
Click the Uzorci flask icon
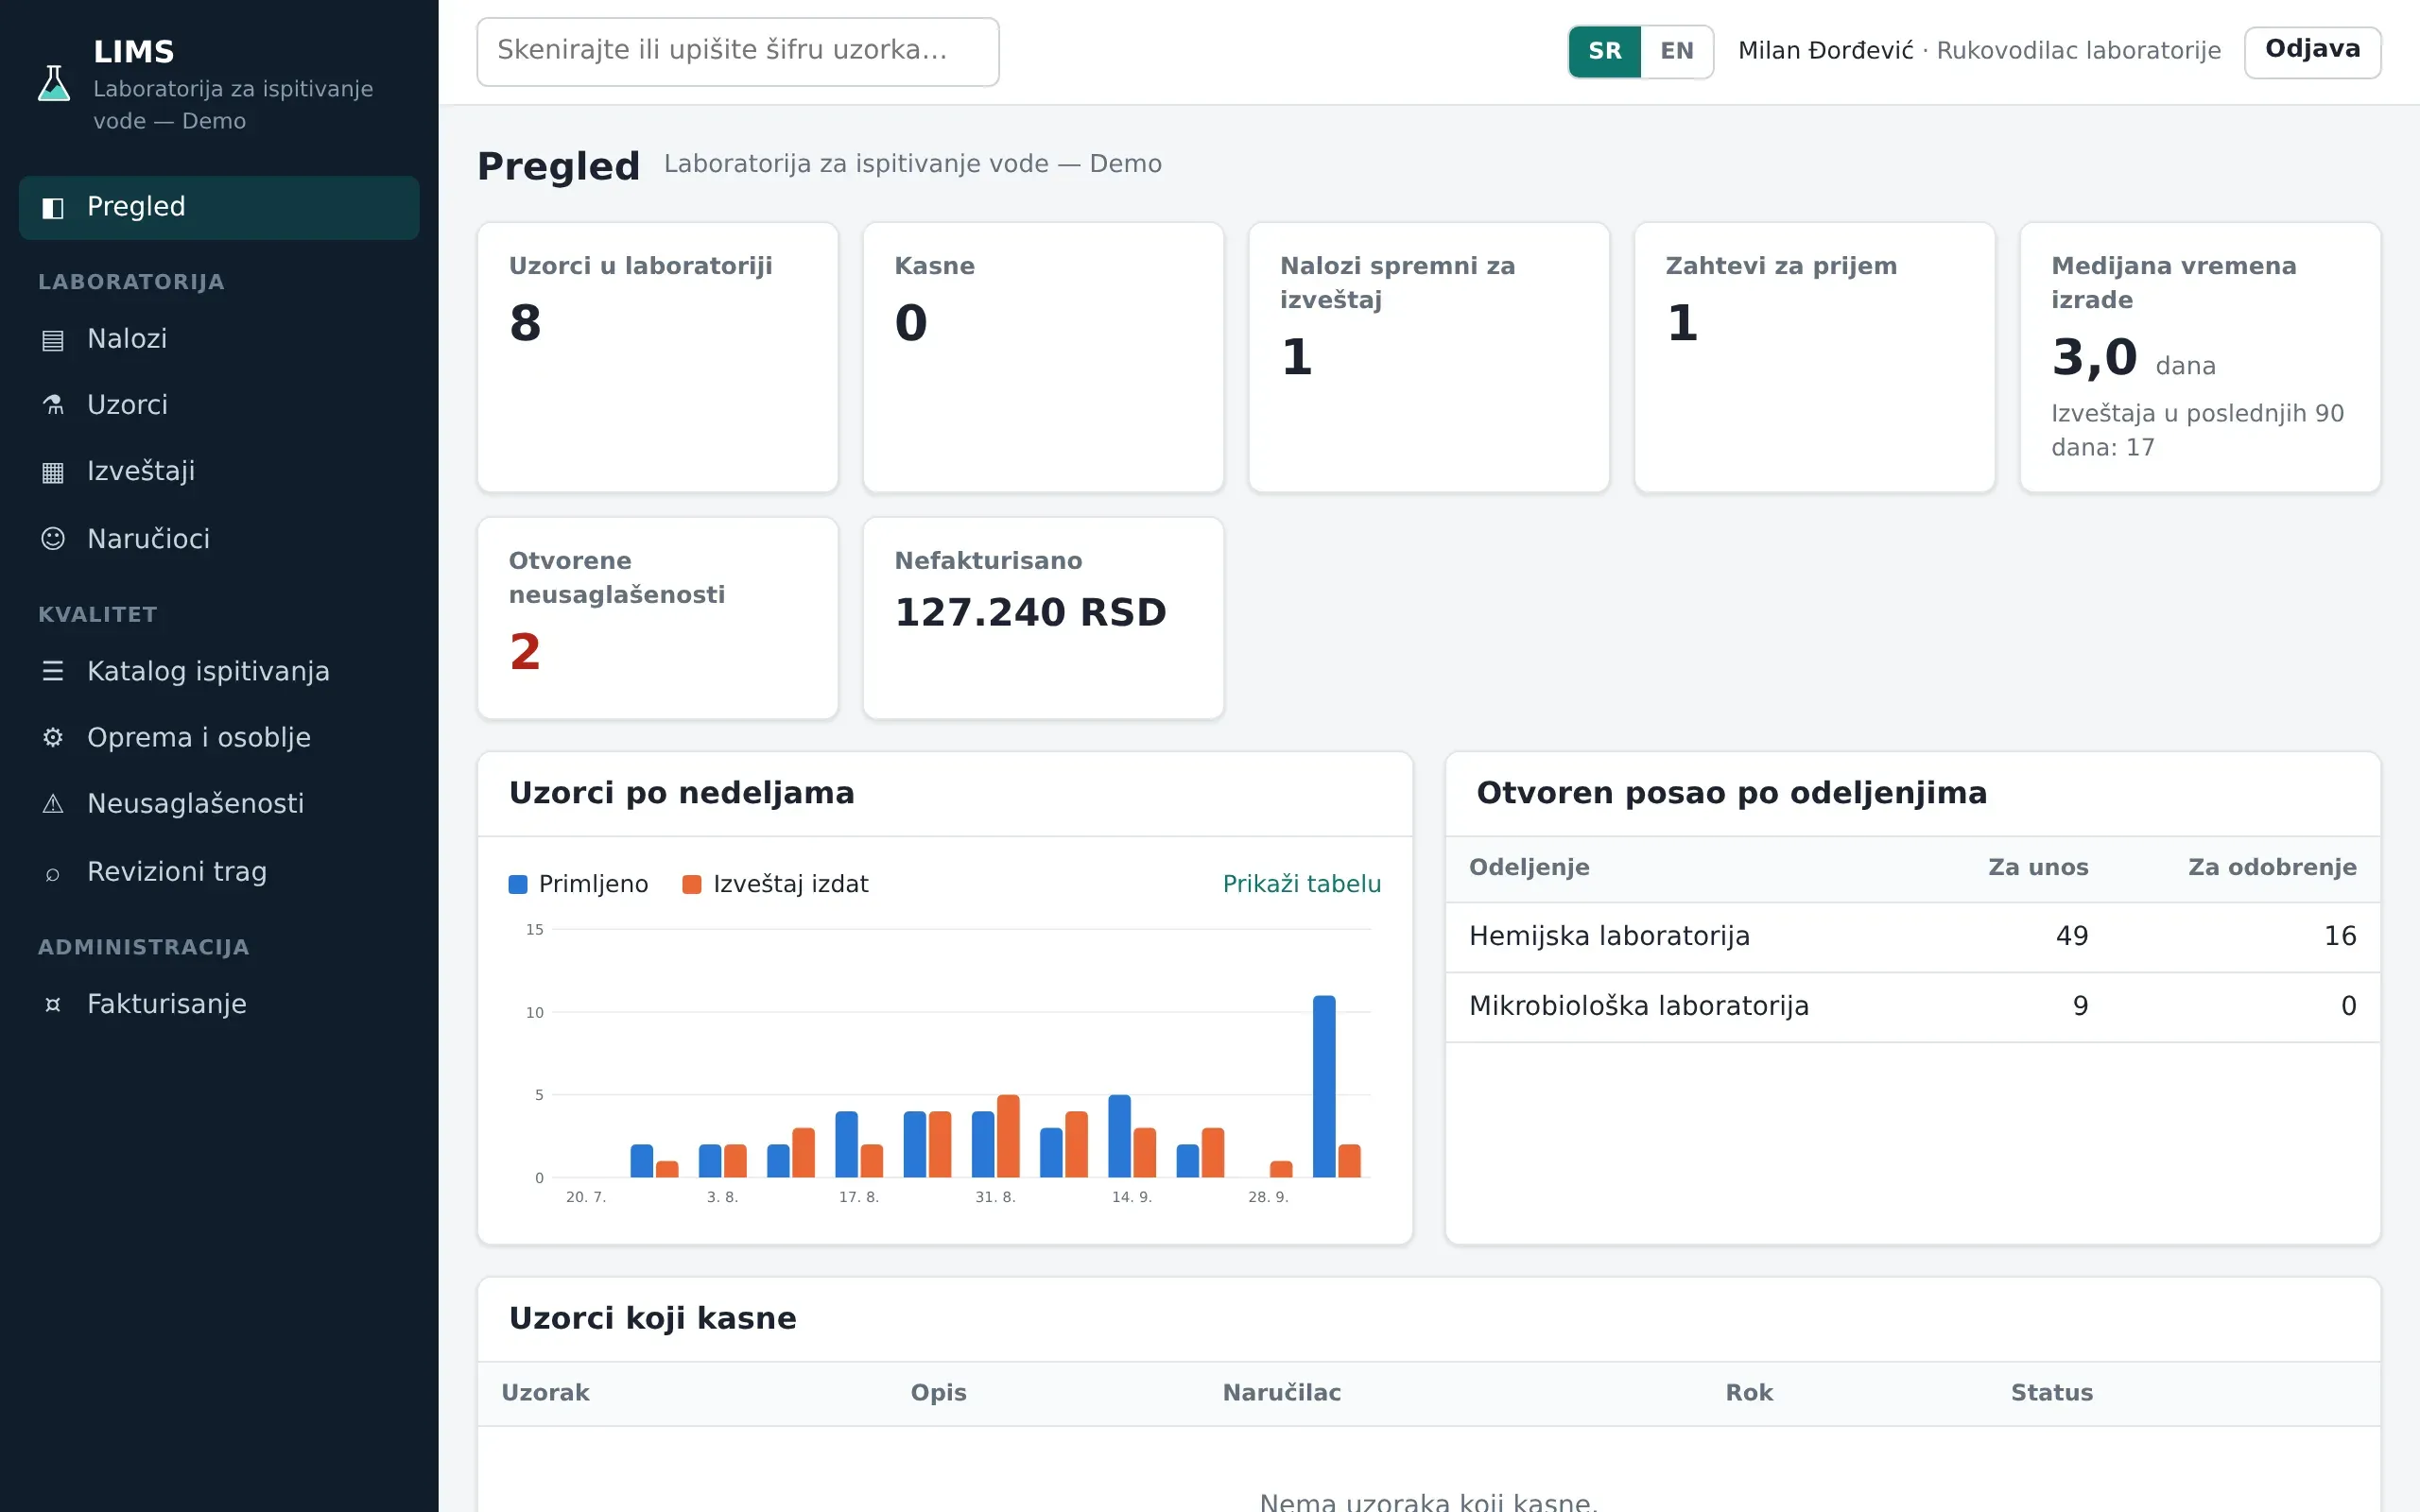[53, 406]
